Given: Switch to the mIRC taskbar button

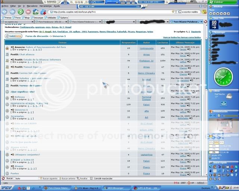Looking at the screenshot, I should 146,188.
